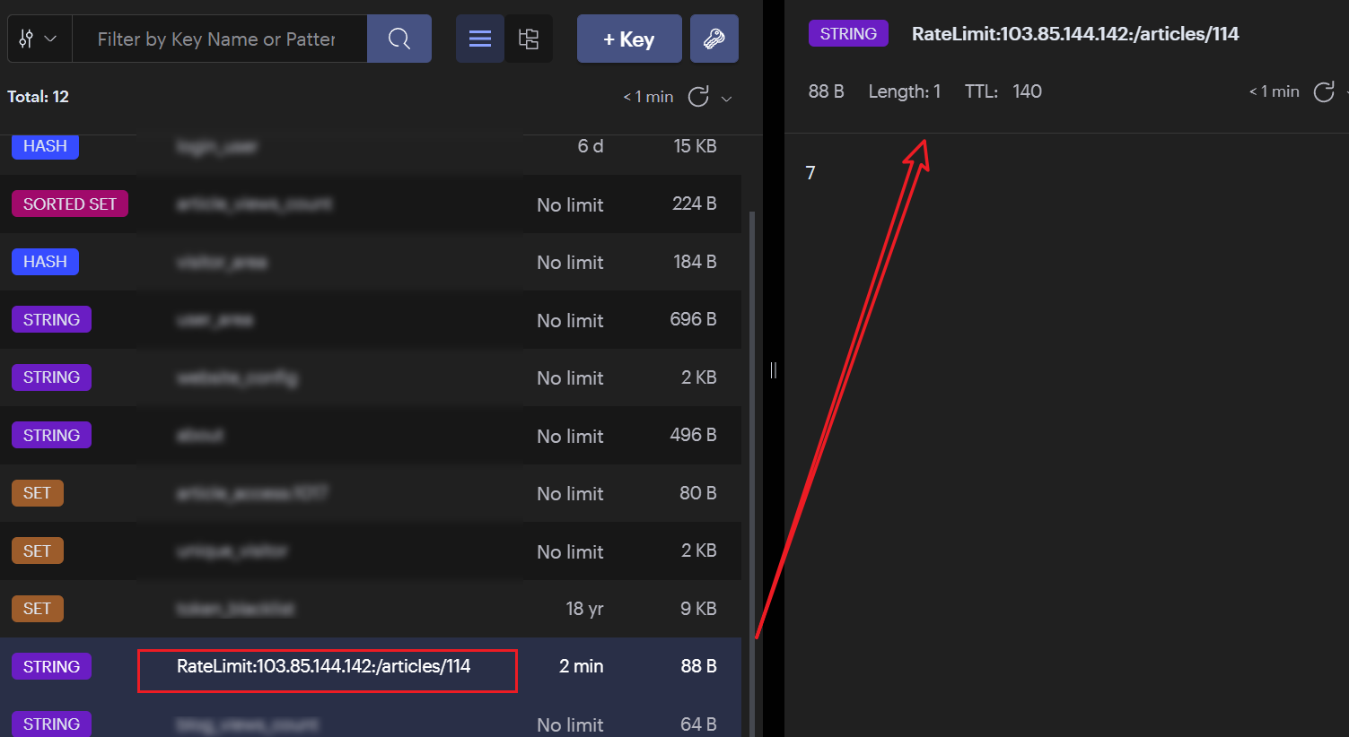Select the HASH key sized 184 B

pos(371,262)
